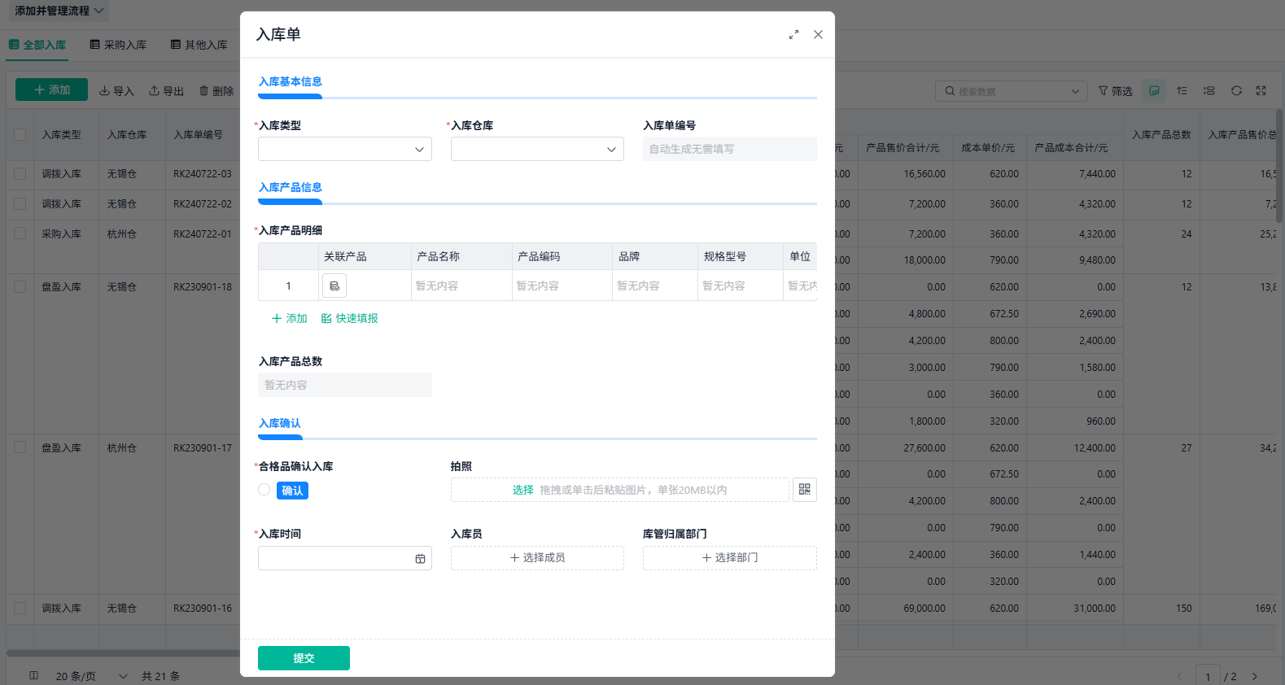Check the row RK240722-03 checkbox
The image size is (1285, 685).
click(20, 173)
